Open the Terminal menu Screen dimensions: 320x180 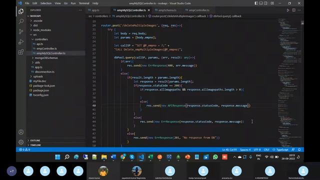84,3
